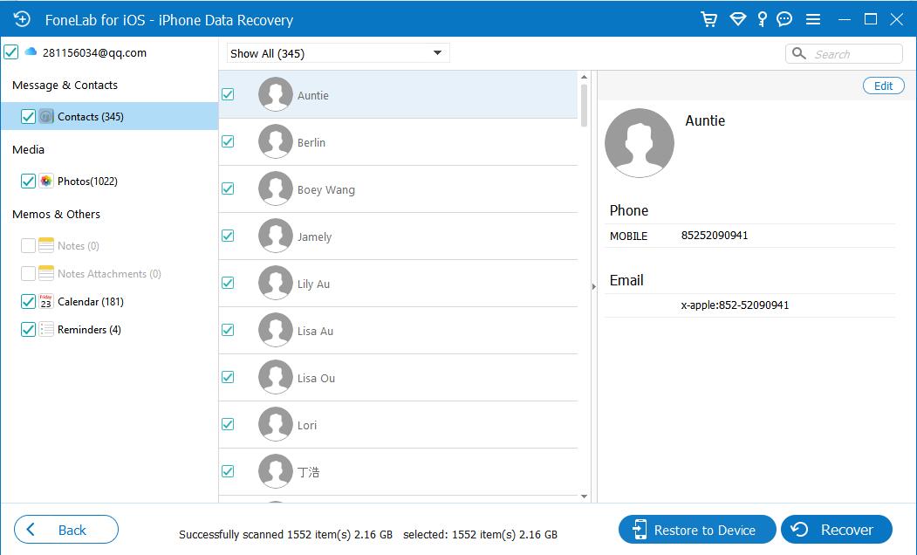The width and height of the screenshot is (917, 555).
Task: Click the Photos category flower icon
Action: 46,181
